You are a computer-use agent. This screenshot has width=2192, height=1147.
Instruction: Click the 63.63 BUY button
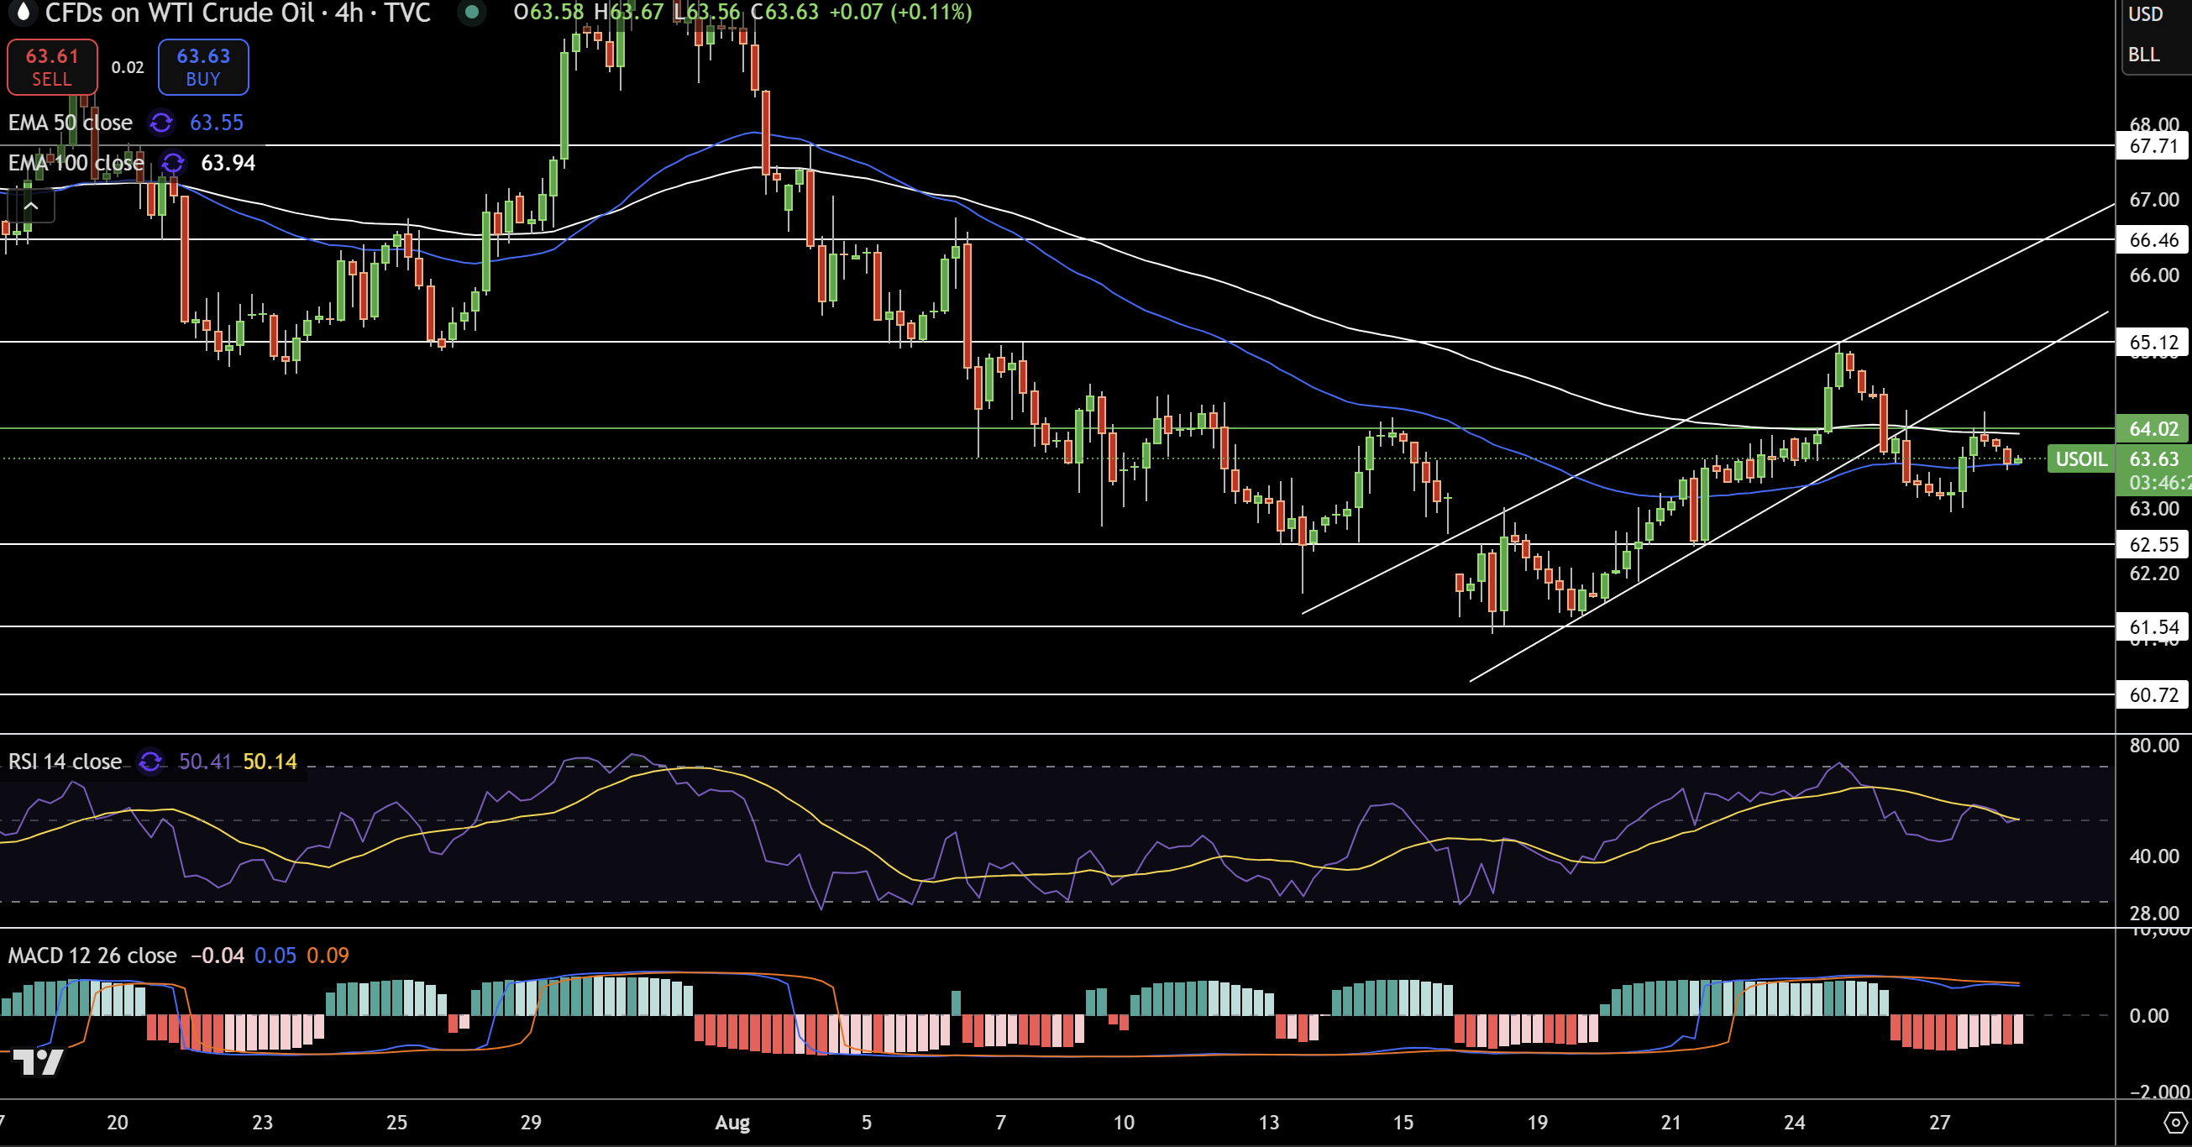pyautogui.click(x=202, y=67)
